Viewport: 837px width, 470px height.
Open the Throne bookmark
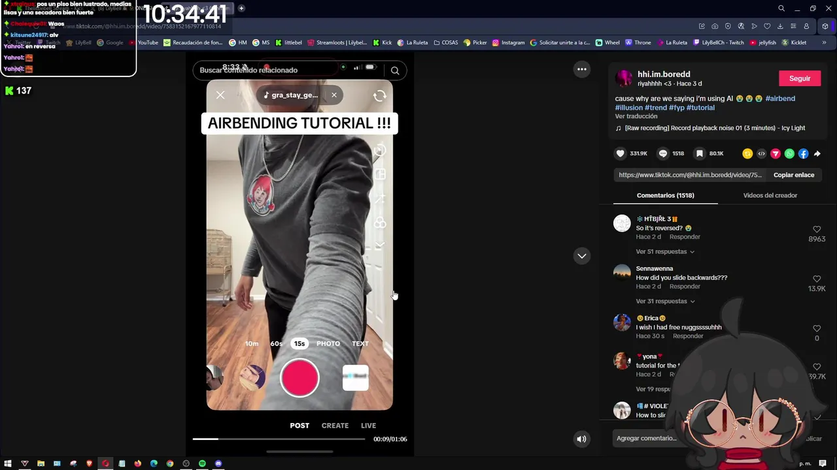coord(638,42)
